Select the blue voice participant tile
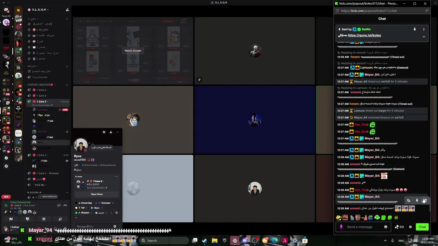Image resolution: width=438 pixels, height=246 pixels. tap(255, 120)
